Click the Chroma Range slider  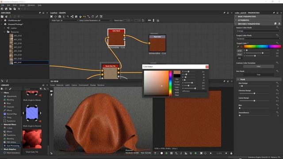[254, 93]
